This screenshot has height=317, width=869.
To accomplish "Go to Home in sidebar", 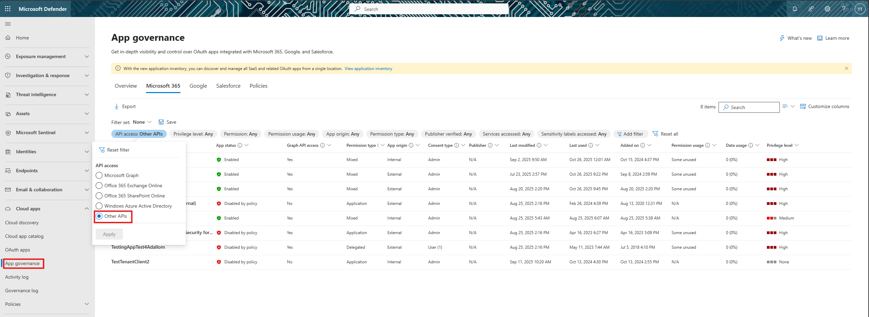I will pyautogui.click(x=22, y=38).
